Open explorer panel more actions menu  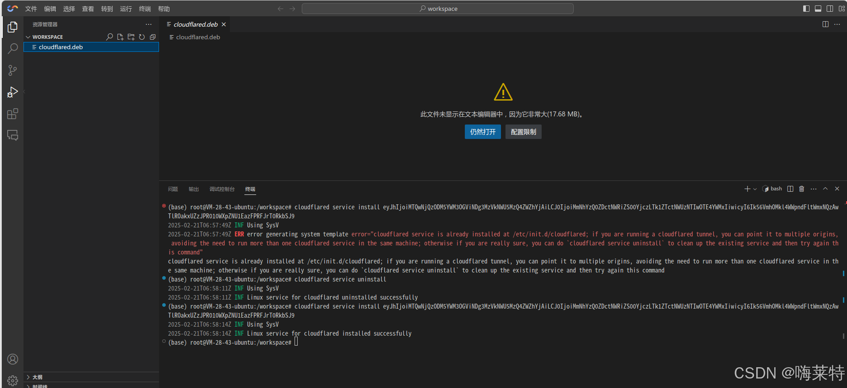(149, 24)
